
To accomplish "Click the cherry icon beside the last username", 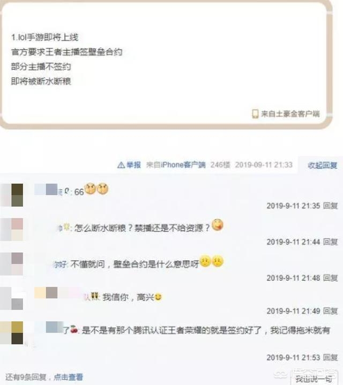I will pyautogui.click(x=74, y=329).
